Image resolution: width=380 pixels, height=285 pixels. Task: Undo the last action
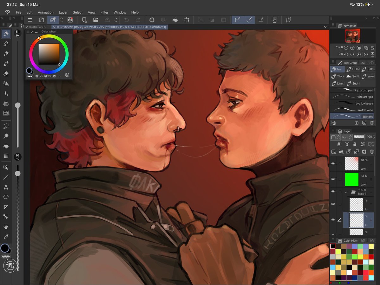127,20
